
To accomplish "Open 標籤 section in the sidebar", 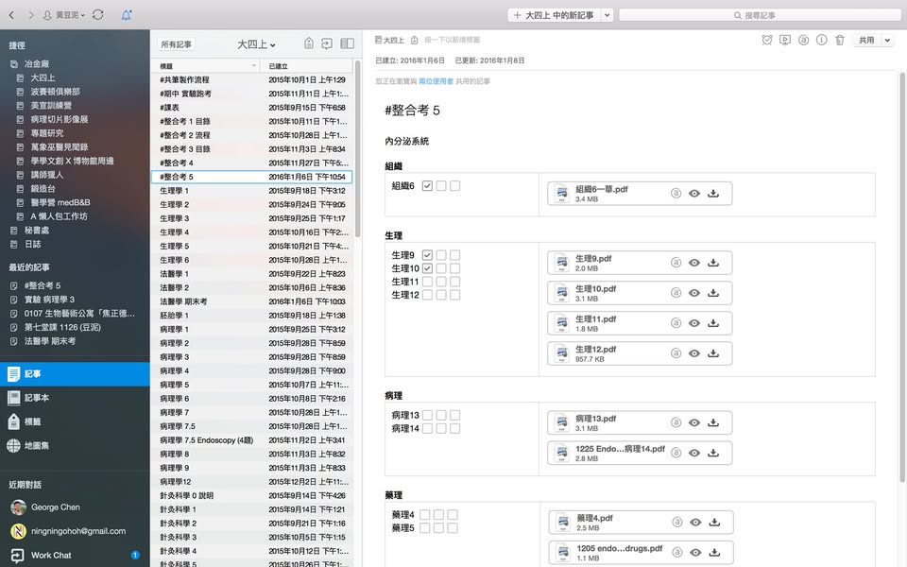I will click(x=33, y=421).
